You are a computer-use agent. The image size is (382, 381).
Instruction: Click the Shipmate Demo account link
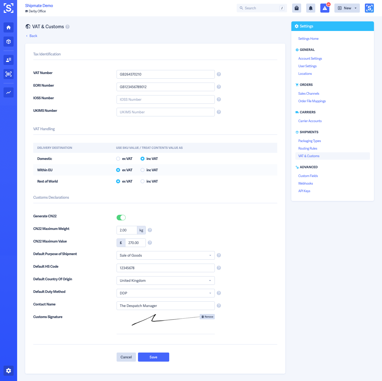click(x=39, y=6)
